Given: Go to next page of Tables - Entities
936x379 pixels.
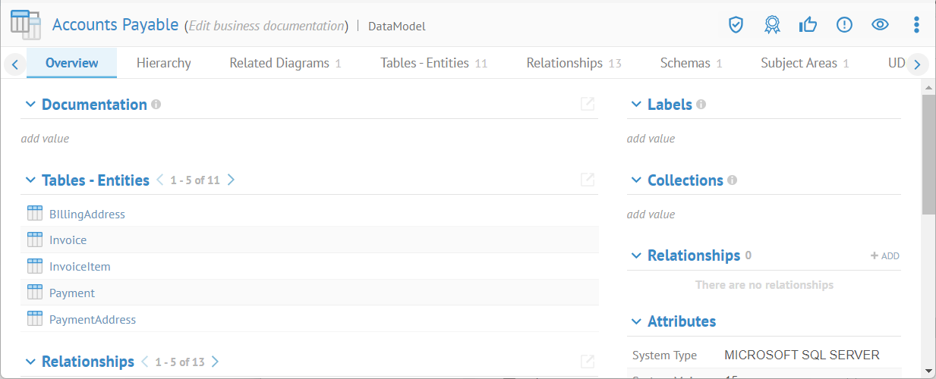Looking at the screenshot, I should point(231,180).
